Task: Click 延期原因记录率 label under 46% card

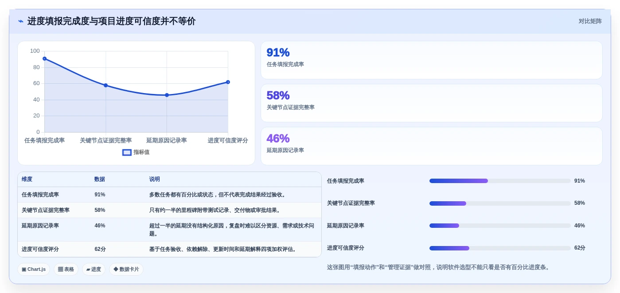Action: click(x=285, y=150)
